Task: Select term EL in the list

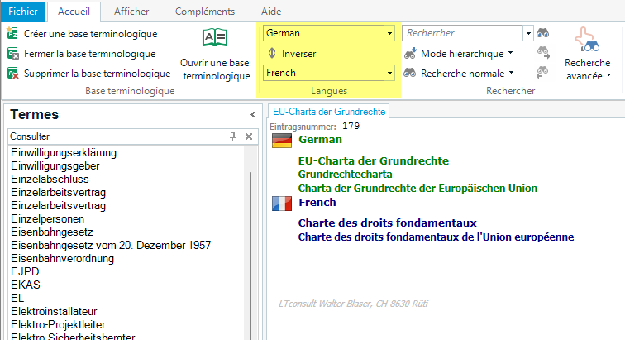Action: click(17, 298)
